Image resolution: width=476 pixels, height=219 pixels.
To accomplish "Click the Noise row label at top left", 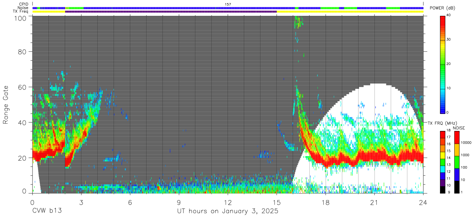I will [24, 8].
